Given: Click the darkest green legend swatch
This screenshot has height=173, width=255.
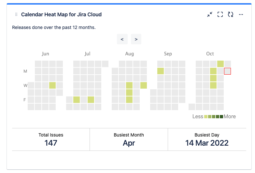Looking at the screenshot, I should (x=221, y=117).
